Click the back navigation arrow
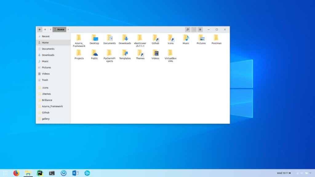The height and width of the screenshot is (177, 315). click(x=40, y=29)
